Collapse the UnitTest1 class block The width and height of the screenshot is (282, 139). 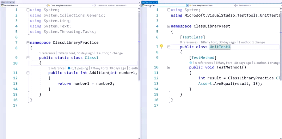click(x=169, y=47)
